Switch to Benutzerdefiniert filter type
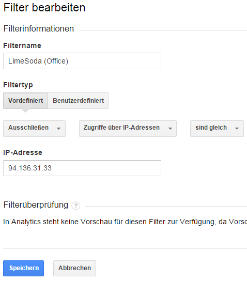This screenshot has height=281, width=247. point(78,101)
